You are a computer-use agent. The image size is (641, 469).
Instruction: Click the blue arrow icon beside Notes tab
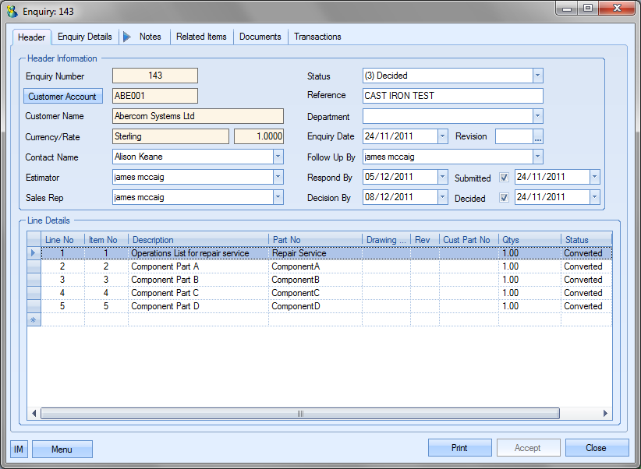(127, 37)
